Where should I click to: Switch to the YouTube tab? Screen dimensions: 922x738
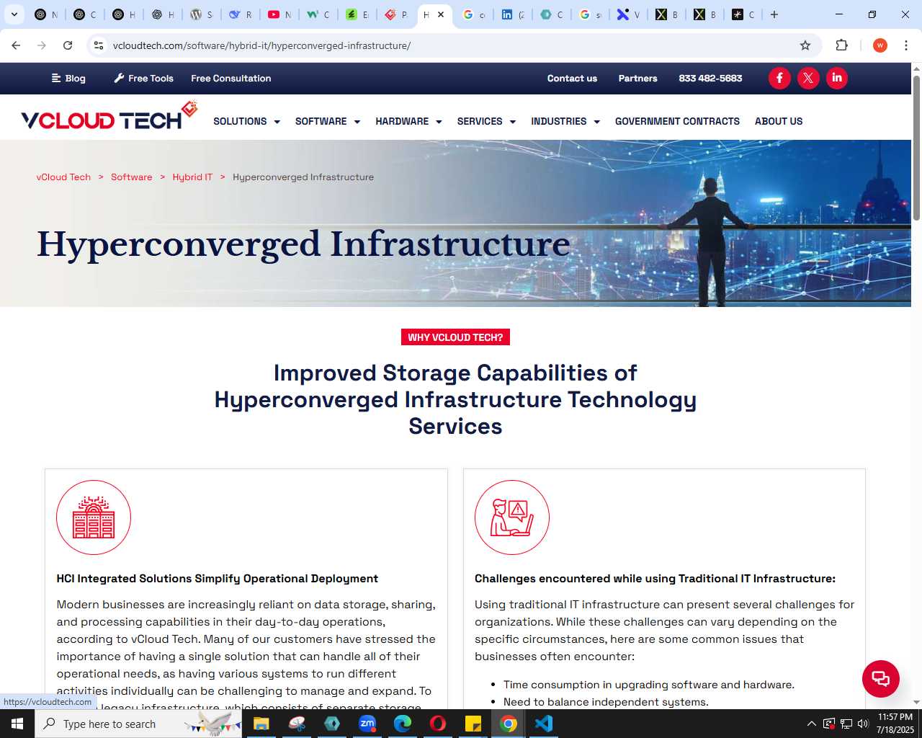pos(279,14)
